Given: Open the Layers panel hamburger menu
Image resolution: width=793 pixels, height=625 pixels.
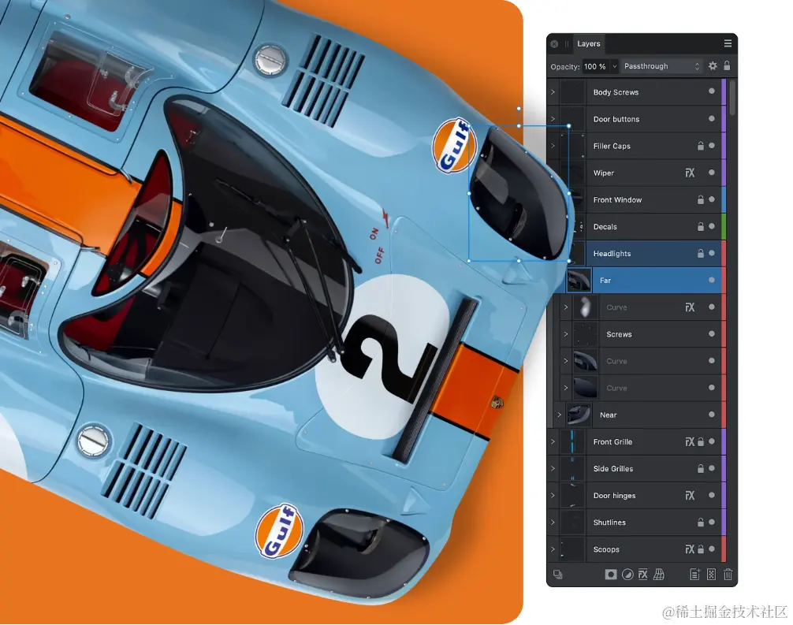Looking at the screenshot, I should (x=728, y=43).
